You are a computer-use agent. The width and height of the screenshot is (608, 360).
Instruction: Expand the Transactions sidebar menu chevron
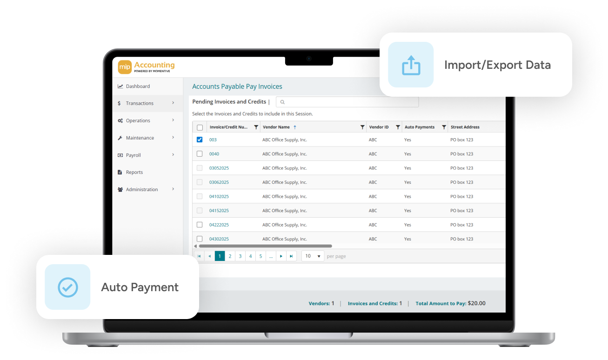(x=173, y=103)
